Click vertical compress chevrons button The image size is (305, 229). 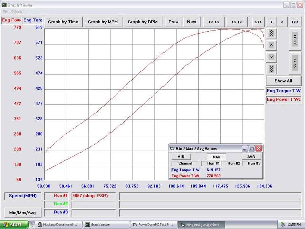pos(295,39)
